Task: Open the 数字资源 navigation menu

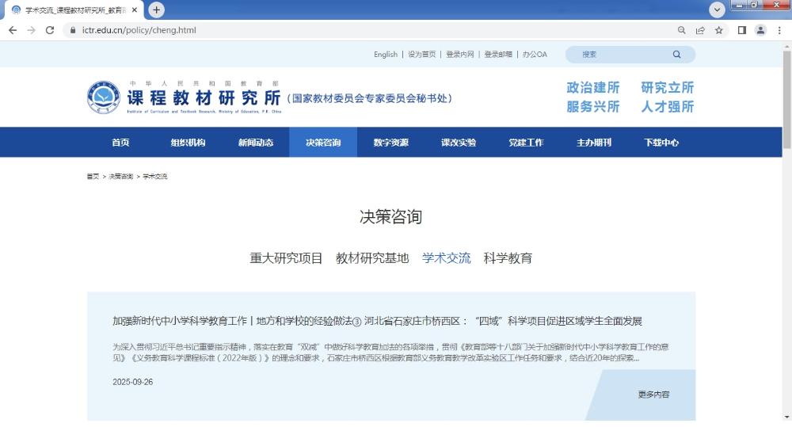Action: (390, 143)
